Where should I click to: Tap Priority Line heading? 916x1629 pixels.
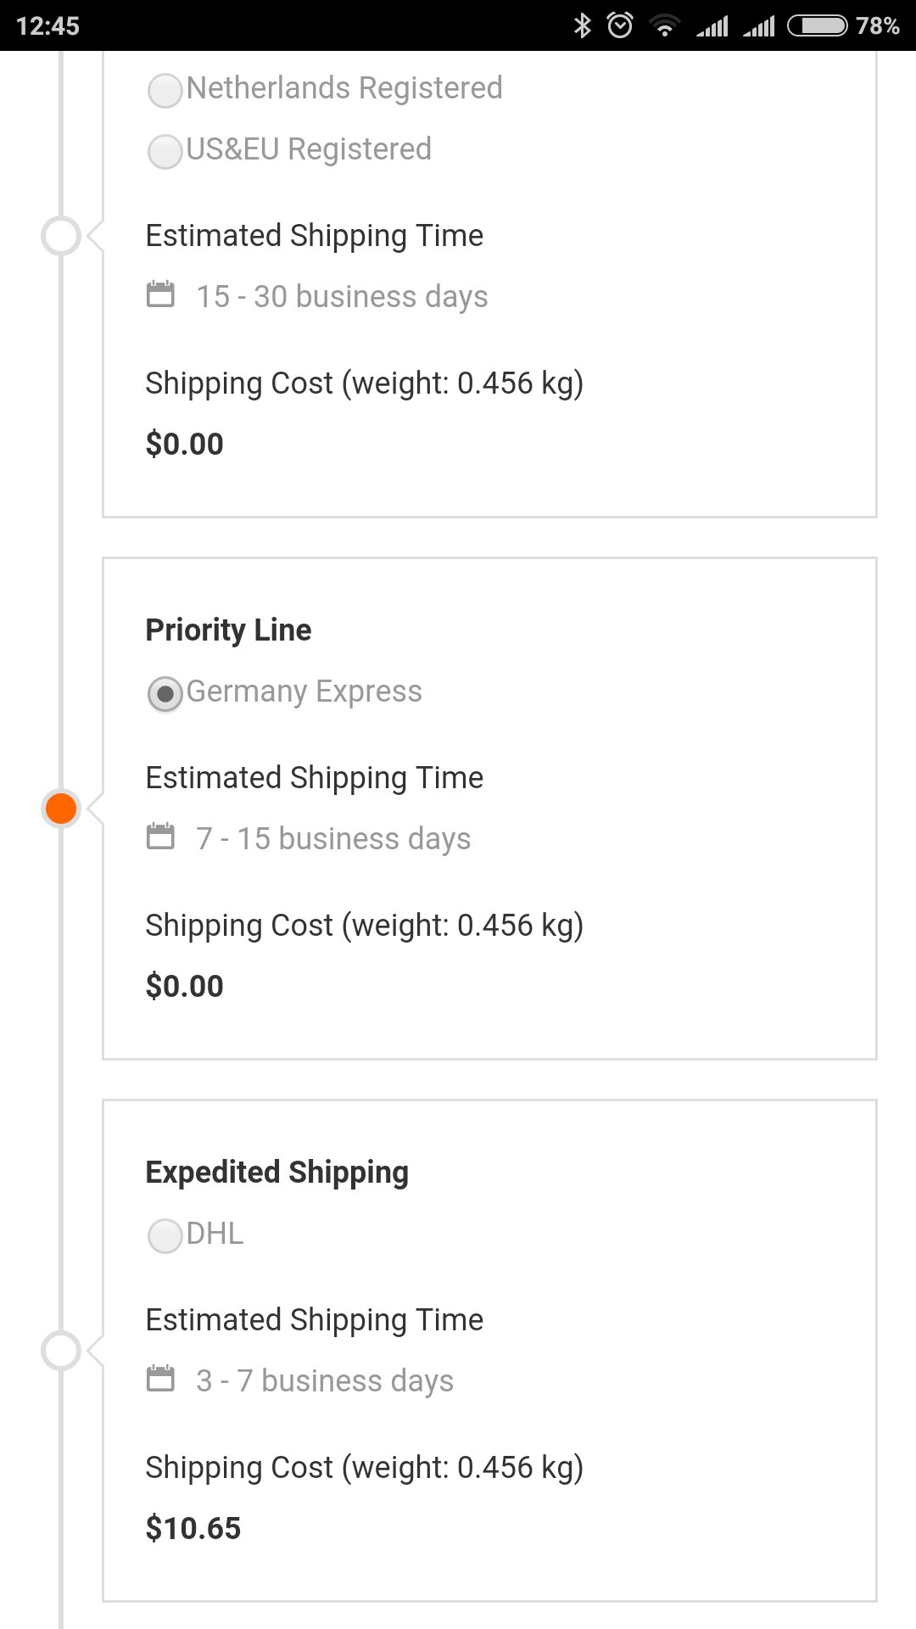(228, 630)
